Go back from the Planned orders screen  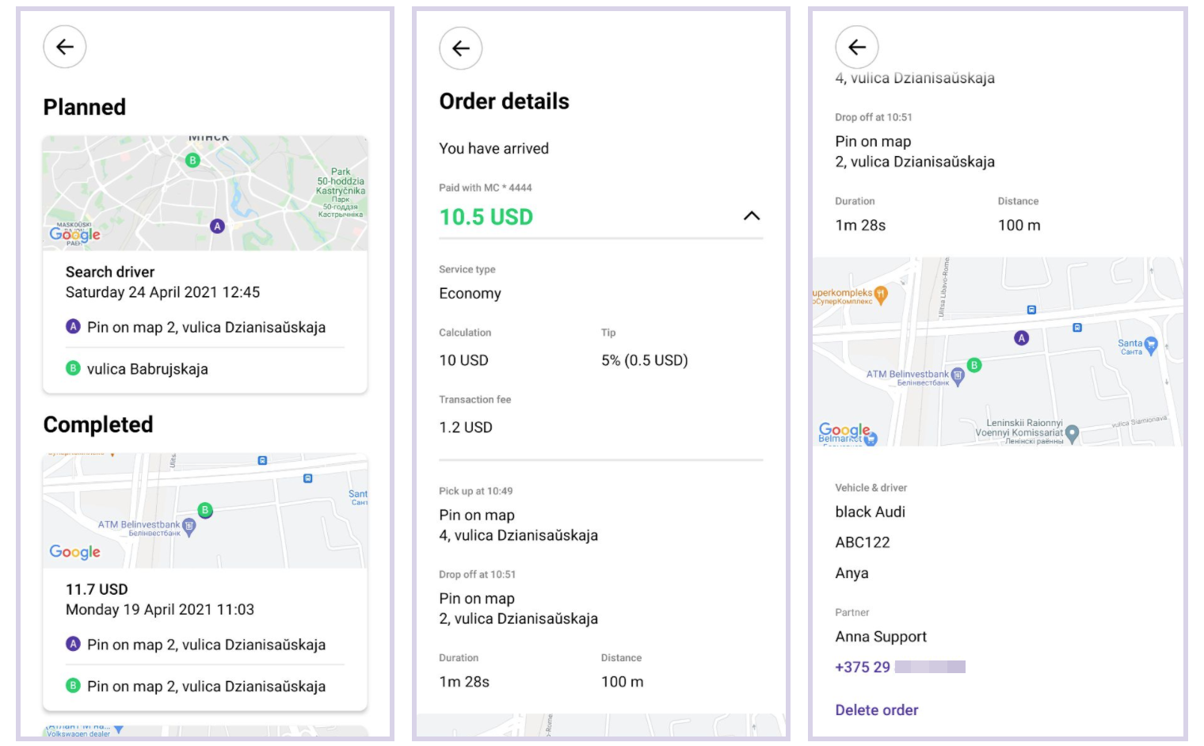pyautogui.click(x=65, y=47)
